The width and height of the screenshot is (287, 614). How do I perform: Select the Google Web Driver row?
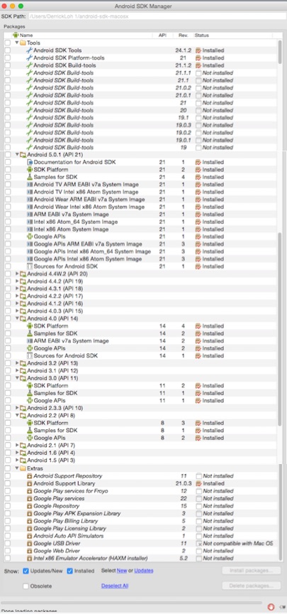140,551
